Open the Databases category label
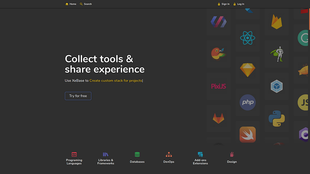 pos(137,162)
